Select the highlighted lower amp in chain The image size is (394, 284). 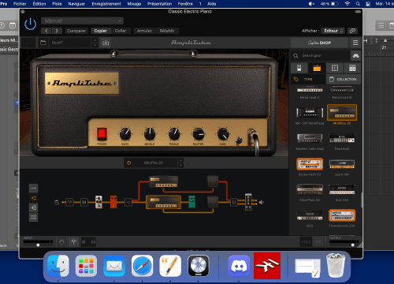[x=163, y=202]
